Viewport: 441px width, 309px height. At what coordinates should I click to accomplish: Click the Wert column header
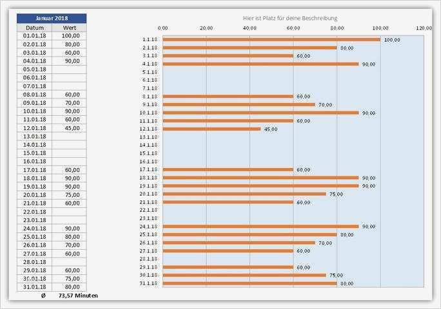70,28
